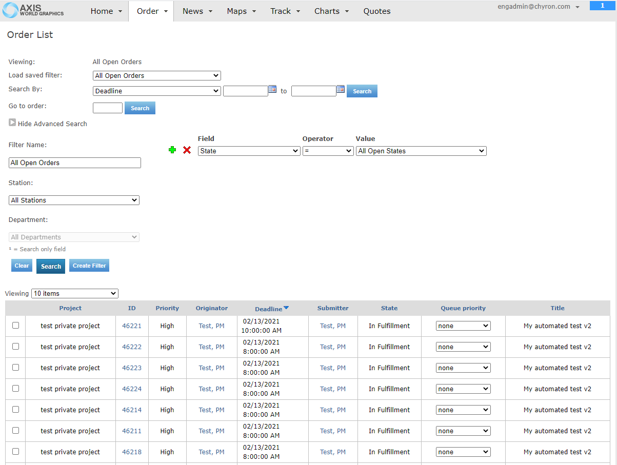Expand the Load saved filter dropdown
Image resolution: width=617 pixels, height=465 pixels.
[x=157, y=76]
